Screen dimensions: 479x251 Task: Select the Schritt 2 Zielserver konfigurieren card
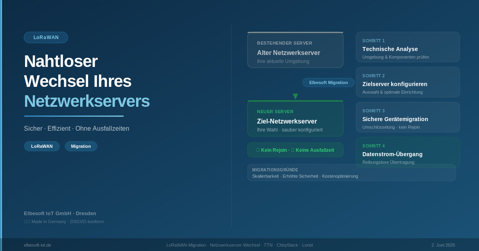(408, 82)
